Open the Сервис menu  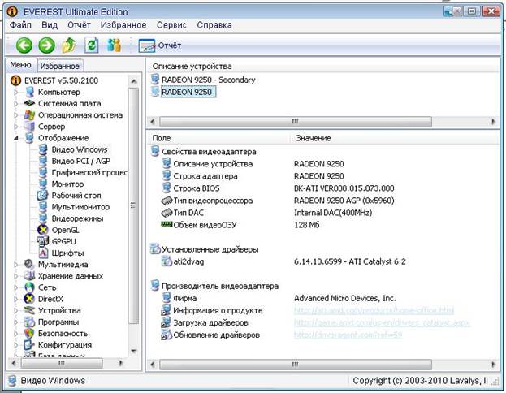(x=171, y=25)
